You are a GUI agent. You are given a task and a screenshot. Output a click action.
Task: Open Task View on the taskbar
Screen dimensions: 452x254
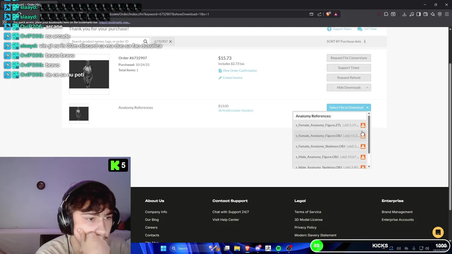tap(227, 248)
